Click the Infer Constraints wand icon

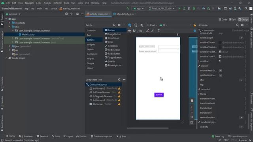(153, 31)
